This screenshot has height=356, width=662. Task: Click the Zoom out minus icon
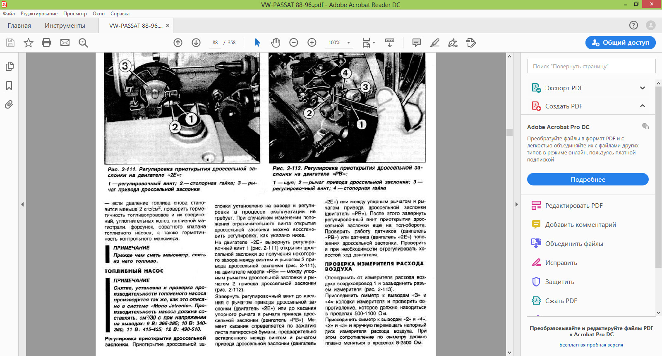tap(294, 43)
